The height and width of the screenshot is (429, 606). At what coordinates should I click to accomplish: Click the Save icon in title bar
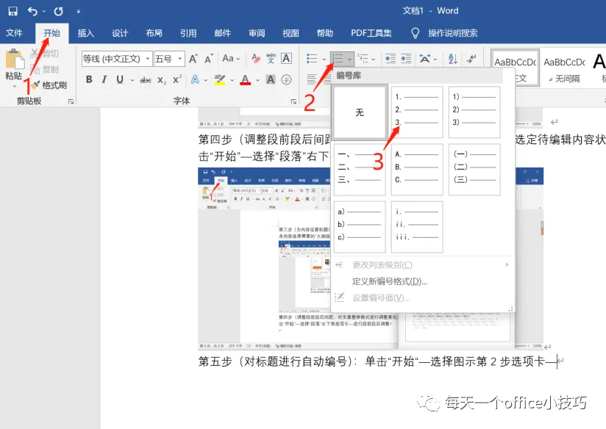13,11
